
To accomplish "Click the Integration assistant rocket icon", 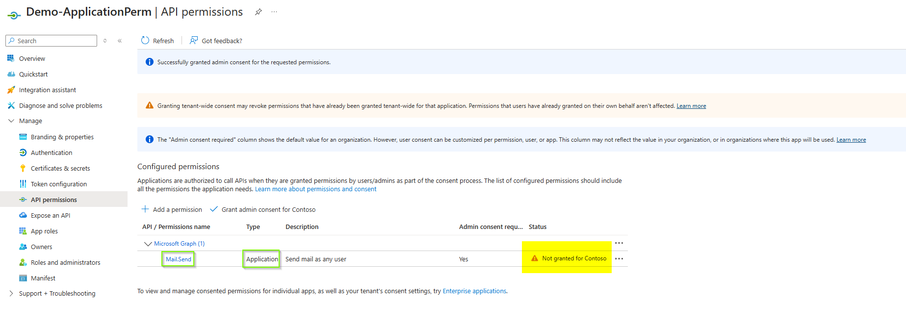I will click(11, 90).
